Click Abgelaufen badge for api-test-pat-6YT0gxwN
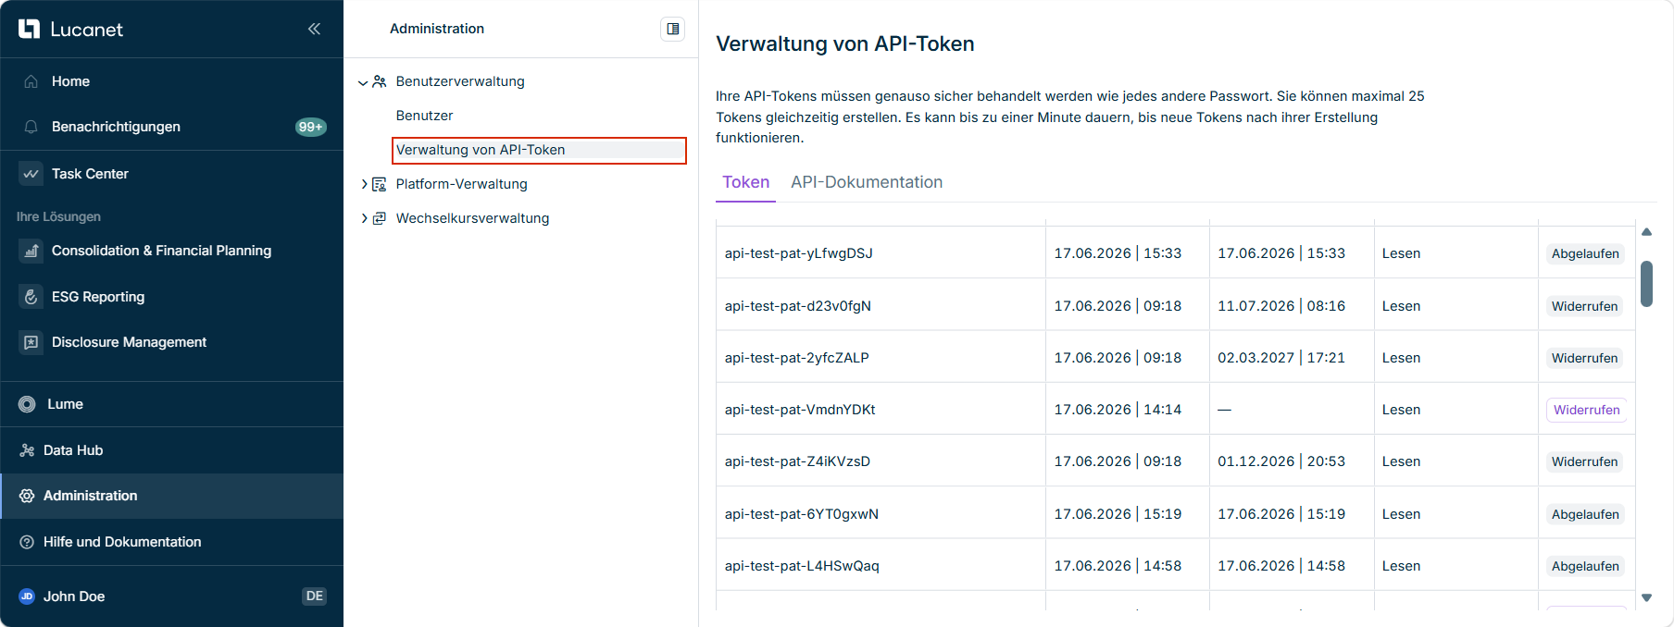 (1585, 514)
